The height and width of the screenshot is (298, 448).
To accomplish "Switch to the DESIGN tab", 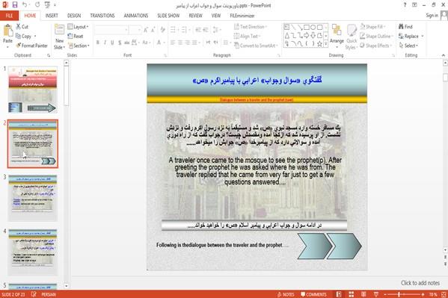I will [74, 16].
